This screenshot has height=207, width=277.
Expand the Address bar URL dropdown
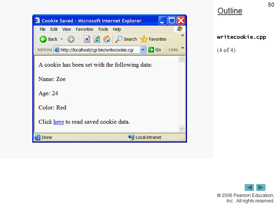(143, 50)
